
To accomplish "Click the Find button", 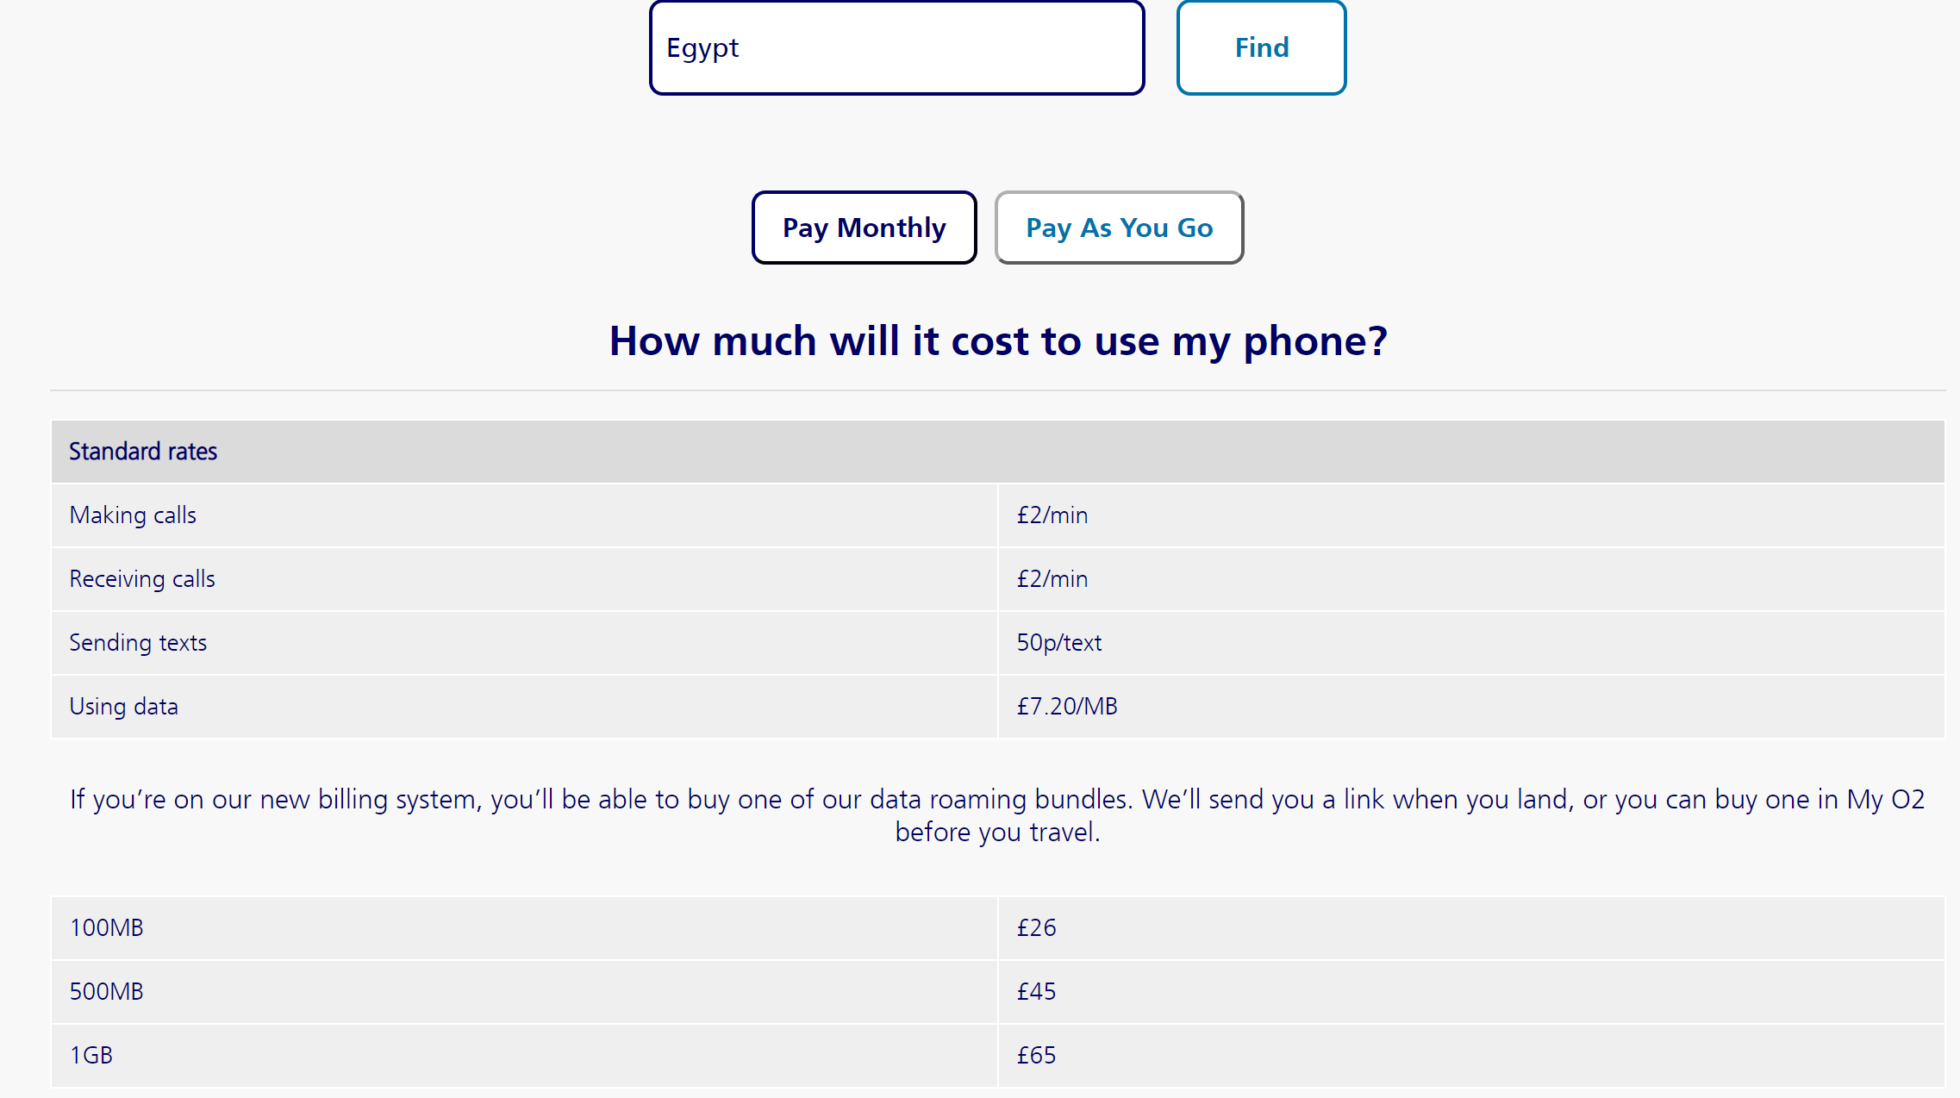I will [1261, 47].
